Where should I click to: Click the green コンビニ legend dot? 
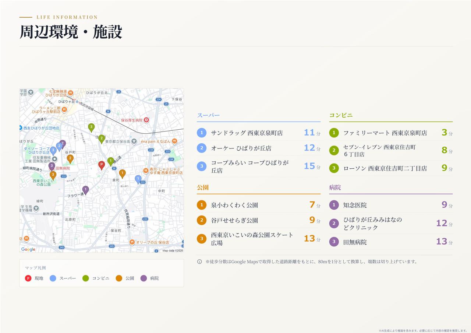pyautogui.click(x=86, y=278)
